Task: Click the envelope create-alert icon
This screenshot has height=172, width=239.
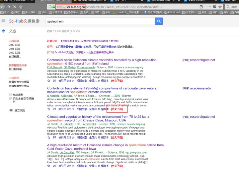Action: [11, 110]
